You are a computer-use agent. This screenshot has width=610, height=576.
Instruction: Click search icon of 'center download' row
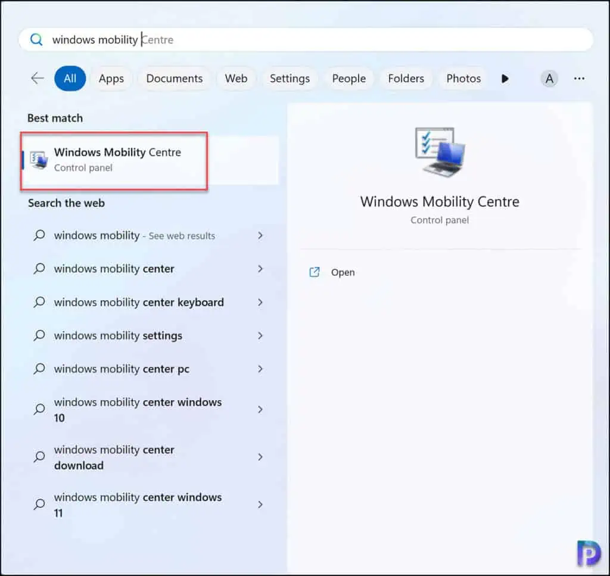pos(39,457)
